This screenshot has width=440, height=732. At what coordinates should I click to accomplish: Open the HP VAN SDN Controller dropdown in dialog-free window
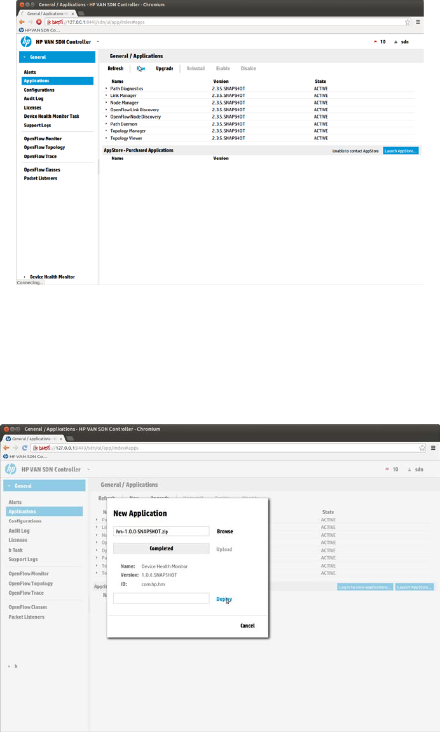pos(98,41)
